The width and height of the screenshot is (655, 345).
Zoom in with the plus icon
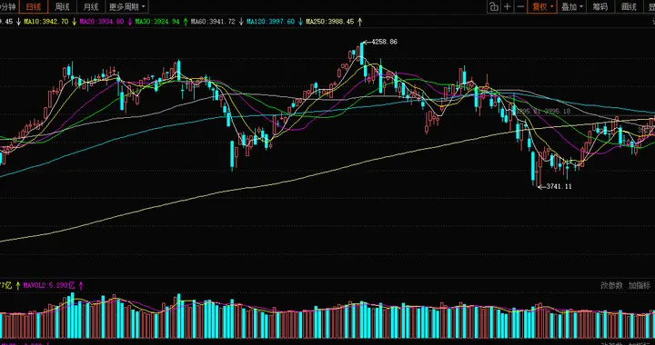pos(507,6)
